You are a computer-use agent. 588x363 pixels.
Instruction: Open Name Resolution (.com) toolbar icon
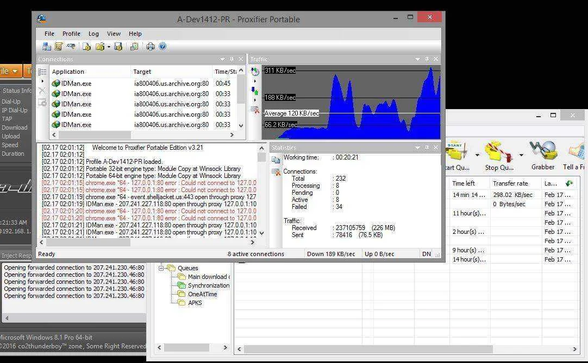tap(71, 47)
